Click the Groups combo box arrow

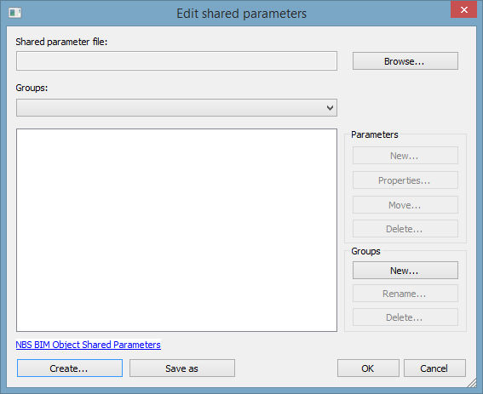[x=330, y=108]
